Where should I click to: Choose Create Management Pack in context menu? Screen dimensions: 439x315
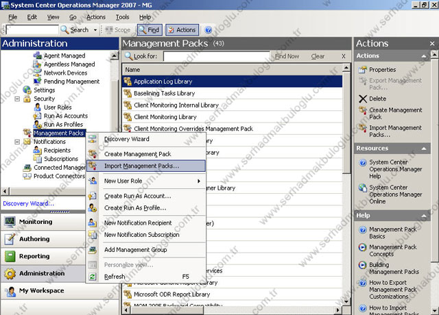pos(146,154)
